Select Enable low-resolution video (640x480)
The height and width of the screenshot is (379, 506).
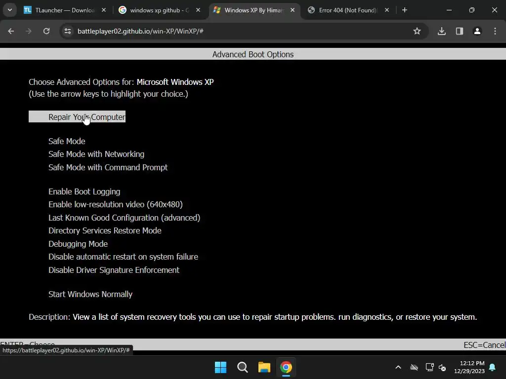coord(116,205)
